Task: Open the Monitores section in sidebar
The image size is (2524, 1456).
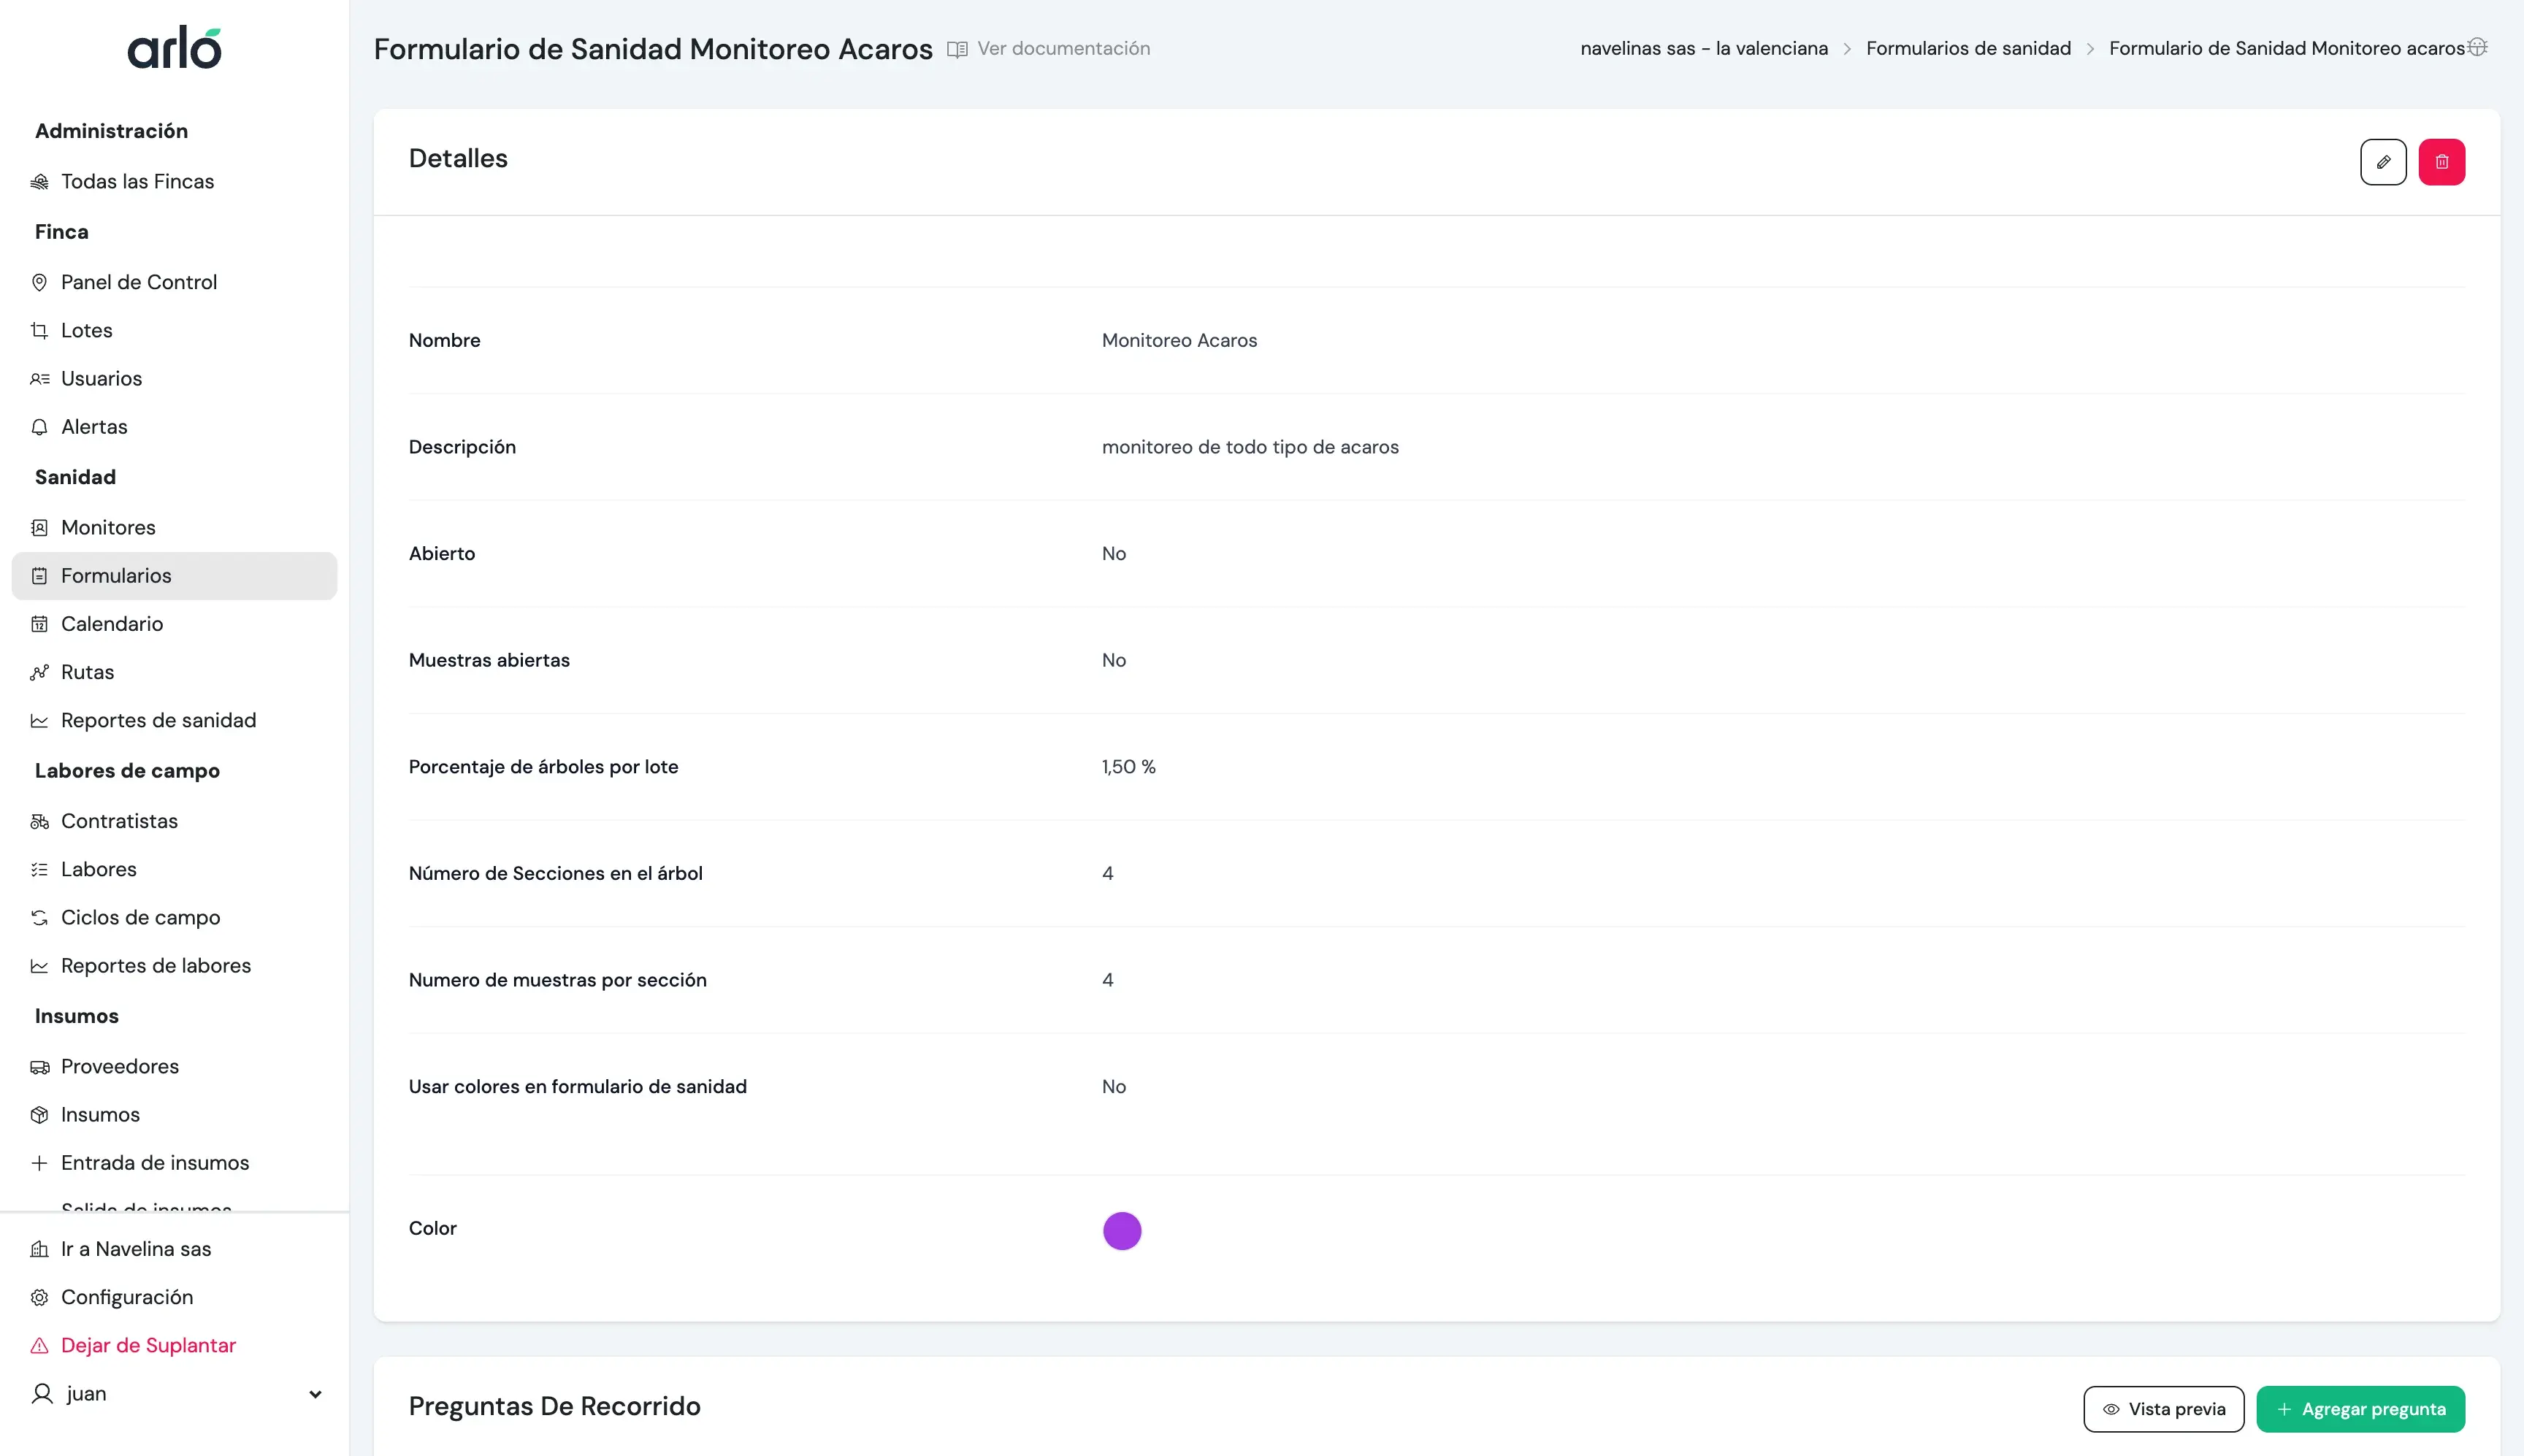Action: tap(107, 527)
